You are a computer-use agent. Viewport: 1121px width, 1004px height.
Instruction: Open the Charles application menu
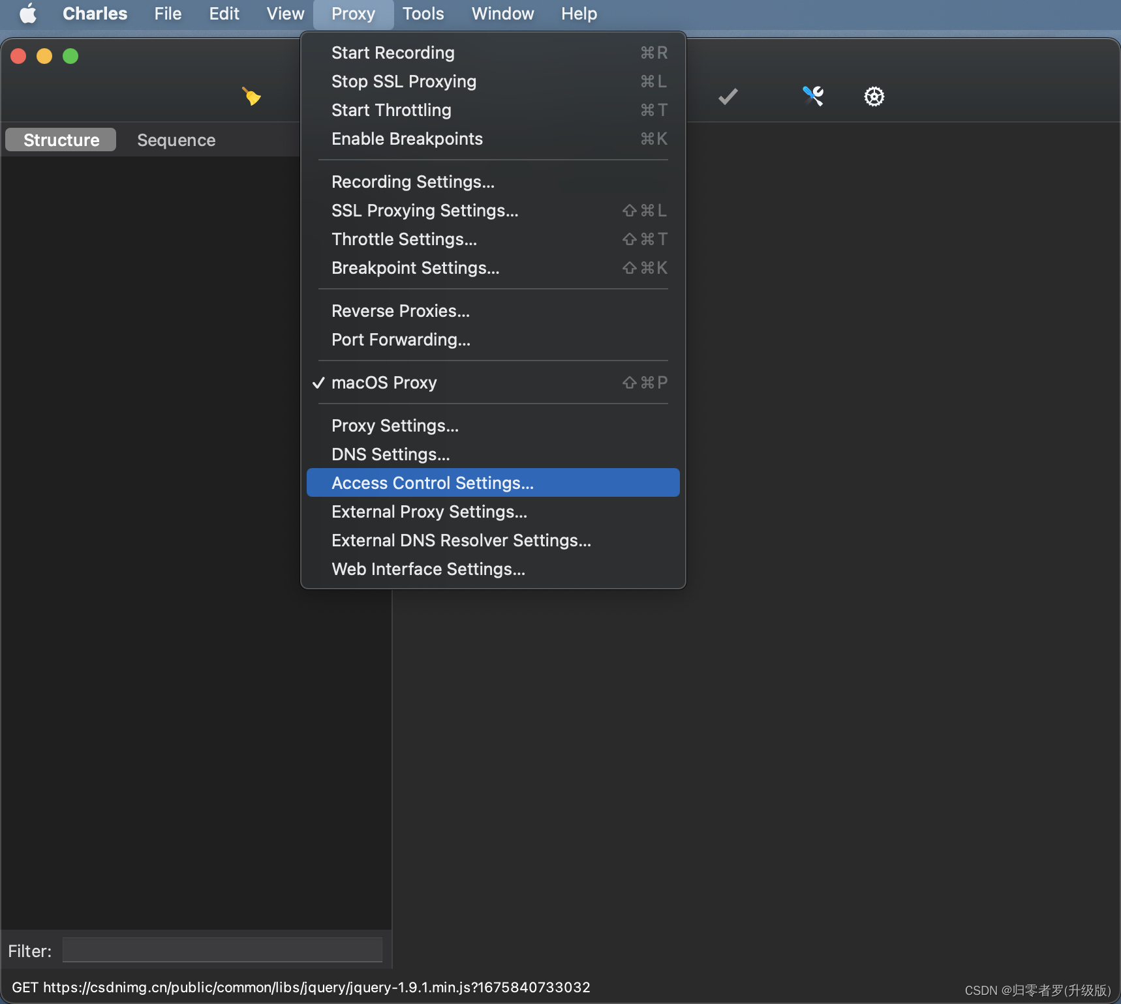click(x=95, y=14)
